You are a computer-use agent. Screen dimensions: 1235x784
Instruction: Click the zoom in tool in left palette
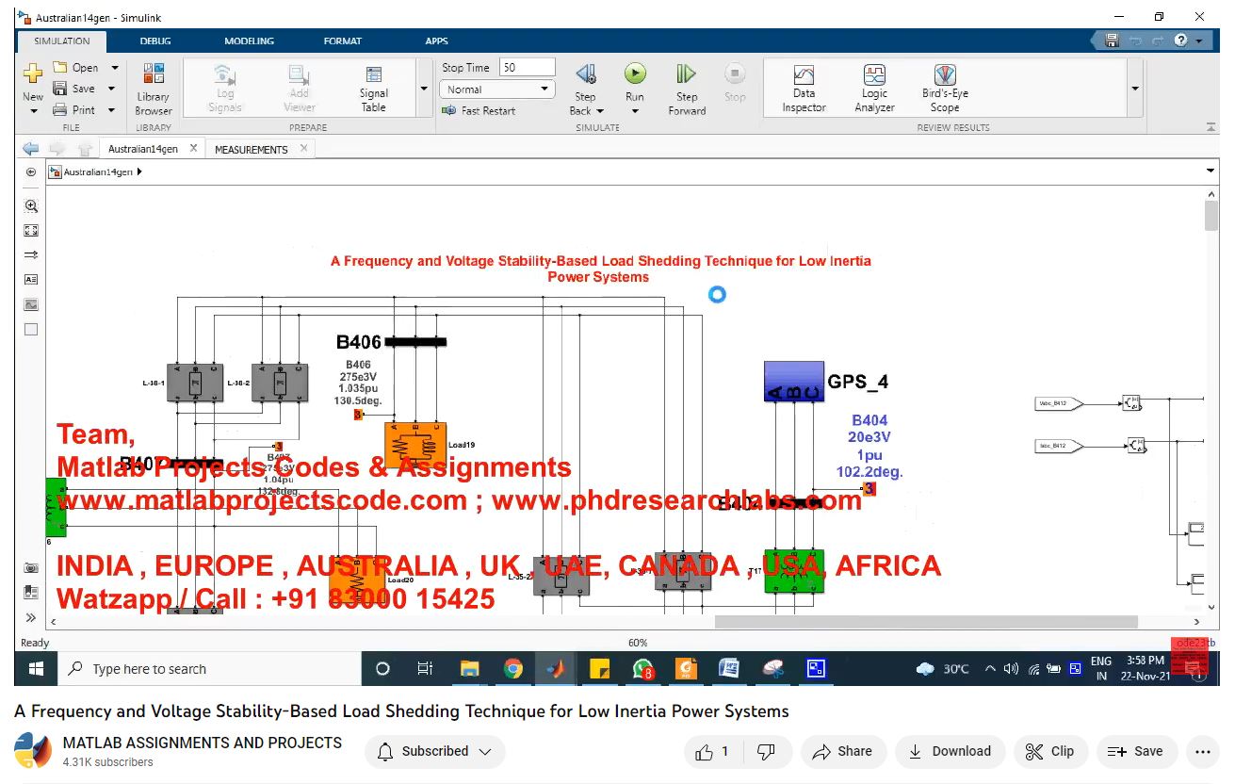click(x=31, y=206)
